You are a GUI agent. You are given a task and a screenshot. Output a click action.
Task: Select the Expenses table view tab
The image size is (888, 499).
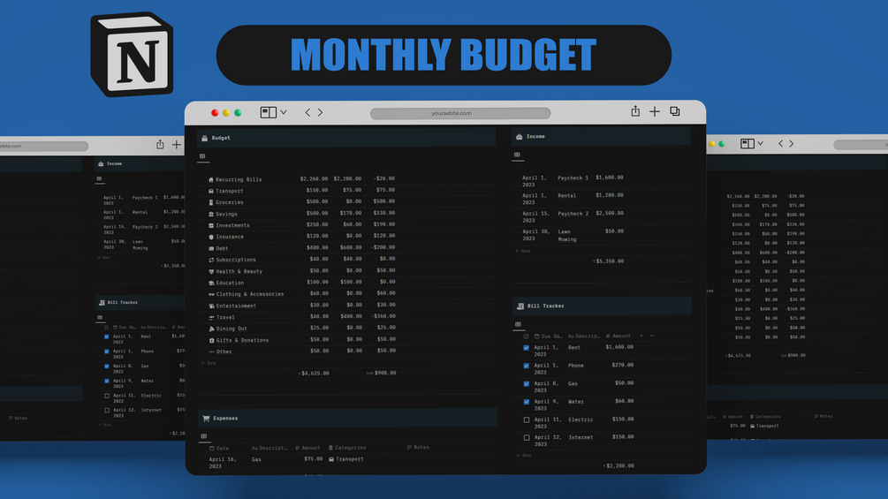[204, 437]
